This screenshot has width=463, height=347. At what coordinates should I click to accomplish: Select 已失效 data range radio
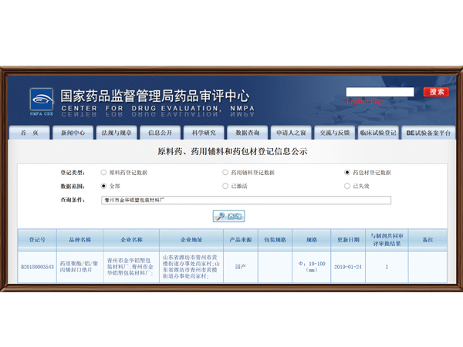pos(347,186)
